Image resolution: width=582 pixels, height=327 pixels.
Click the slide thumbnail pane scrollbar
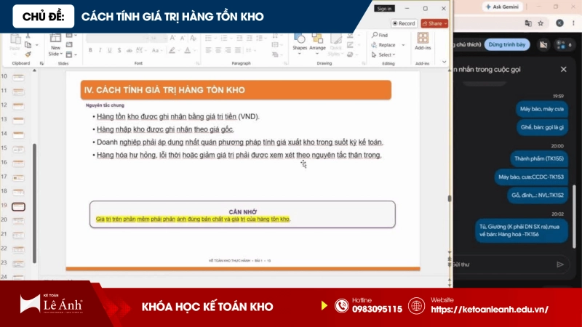click(34, 203)
